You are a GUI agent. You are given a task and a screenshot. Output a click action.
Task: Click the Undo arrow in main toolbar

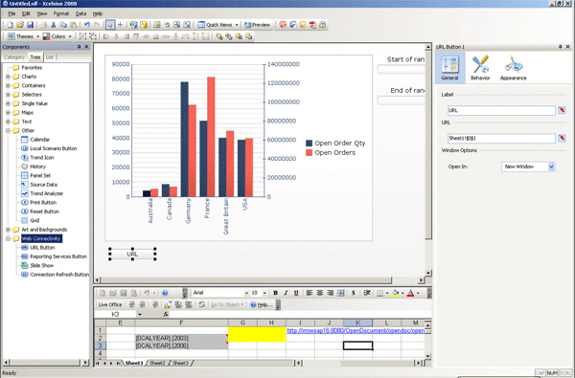point(87,25)
